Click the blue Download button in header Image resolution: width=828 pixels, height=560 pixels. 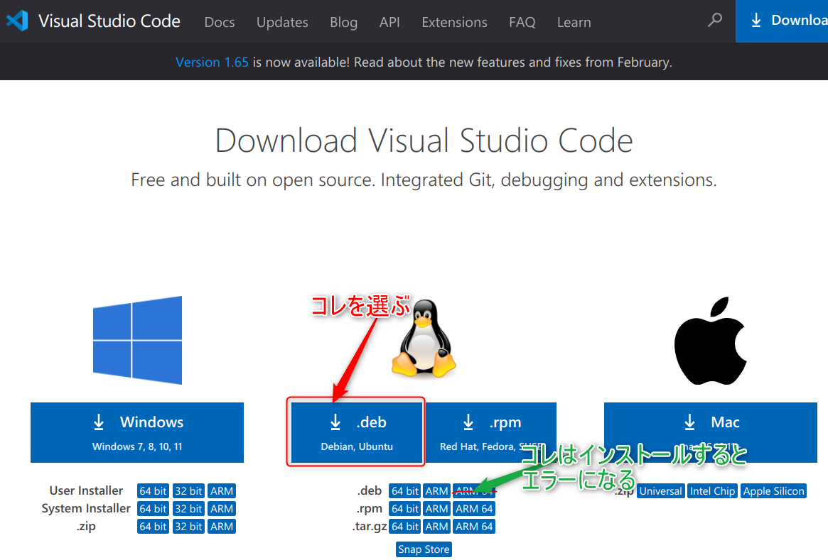(x=782, y=21)
